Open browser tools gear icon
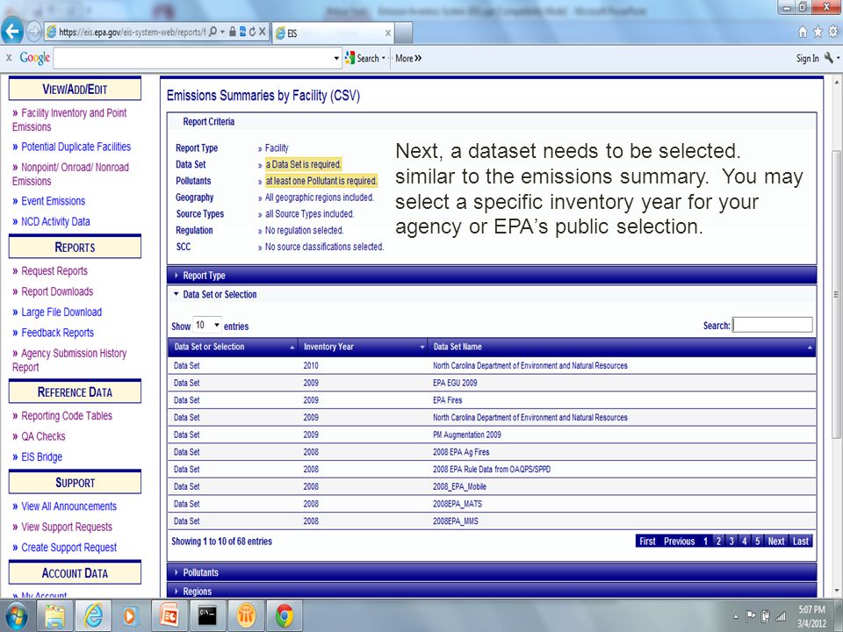 coord(832,32)
